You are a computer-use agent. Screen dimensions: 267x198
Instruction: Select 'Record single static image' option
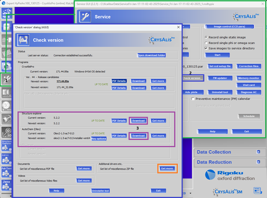point(206,37)
